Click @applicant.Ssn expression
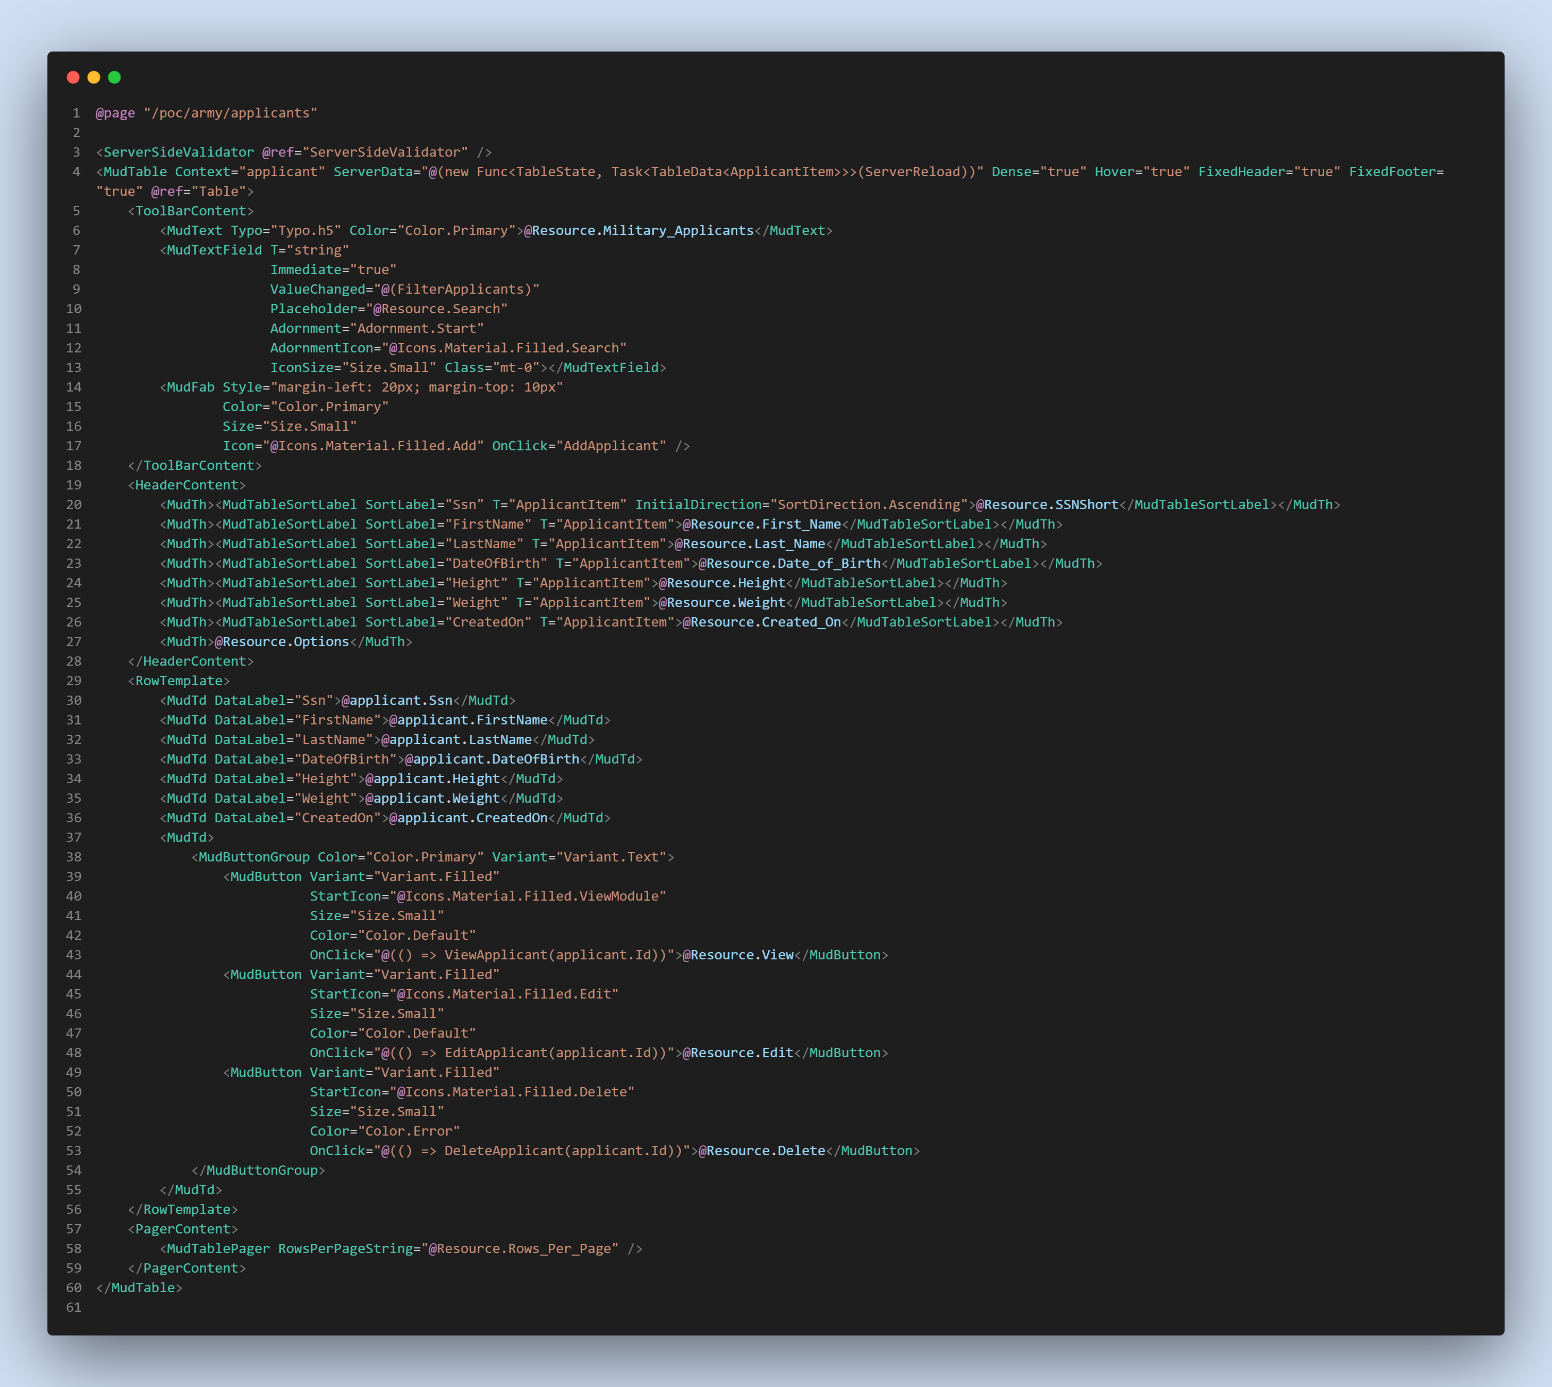1552x1387 pixels. [x=397, y=700]
